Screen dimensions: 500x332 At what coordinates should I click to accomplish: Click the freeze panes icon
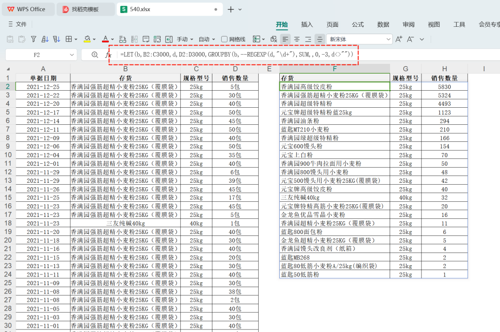[256, 39]
